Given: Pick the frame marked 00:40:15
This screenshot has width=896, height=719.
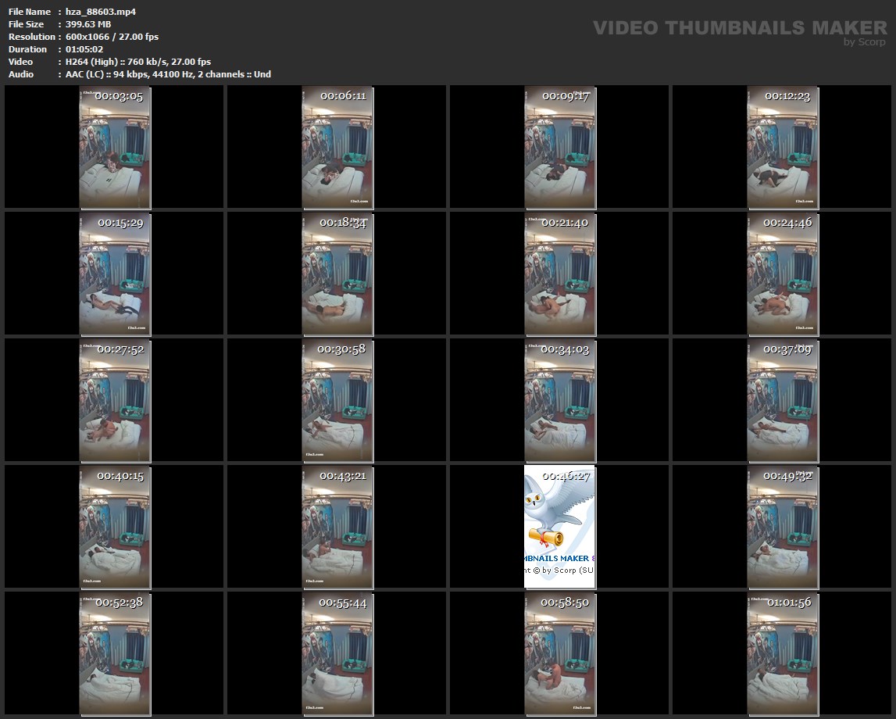Looking at the screenshot, I should [x=115, y=528].
